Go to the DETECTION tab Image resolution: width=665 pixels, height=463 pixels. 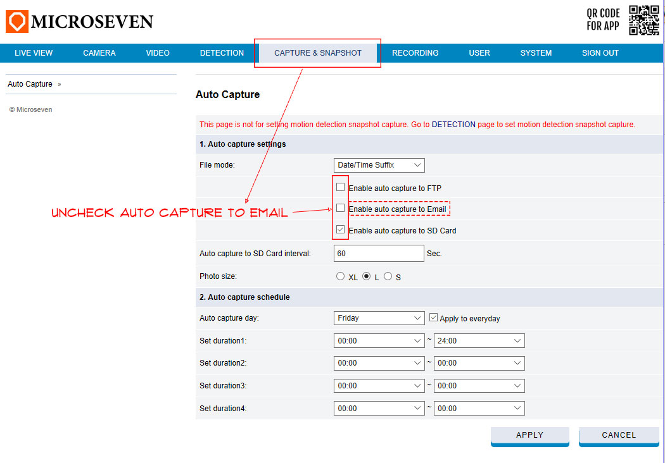(222, 53)
